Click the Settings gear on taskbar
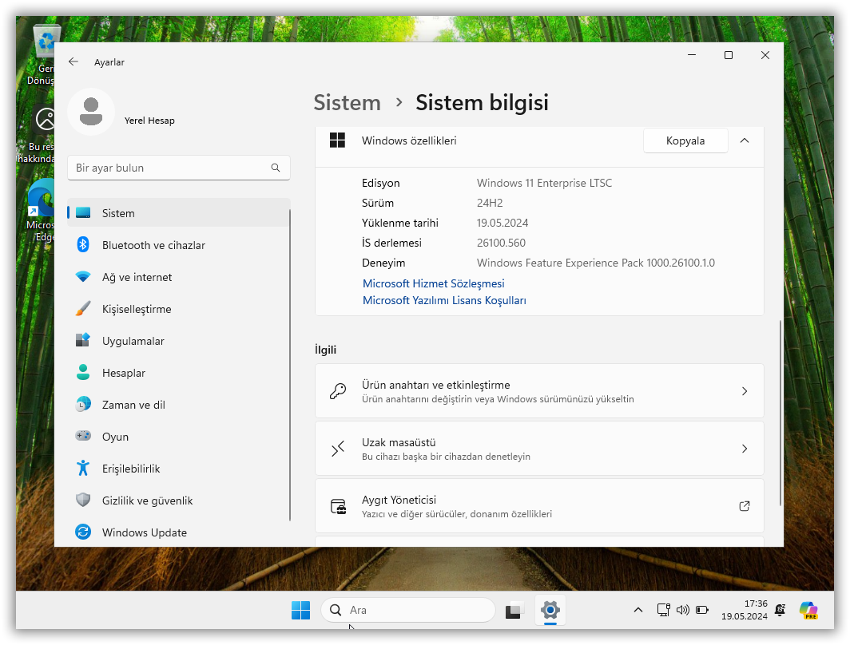 click(550, 611)
